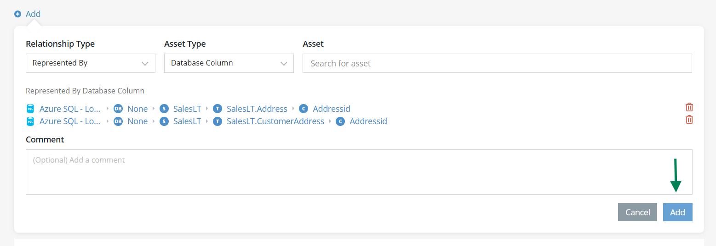Expand the Represented By dropdown chevron

tap(145, 64)
